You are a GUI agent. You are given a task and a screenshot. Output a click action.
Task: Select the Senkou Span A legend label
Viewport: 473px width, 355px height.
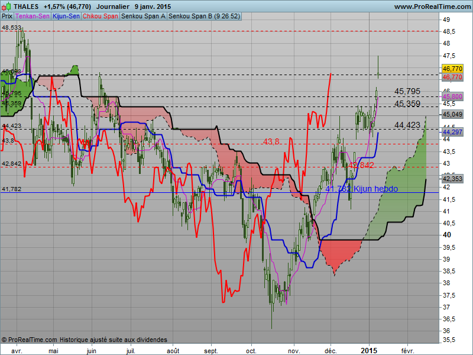pos(143,17)
